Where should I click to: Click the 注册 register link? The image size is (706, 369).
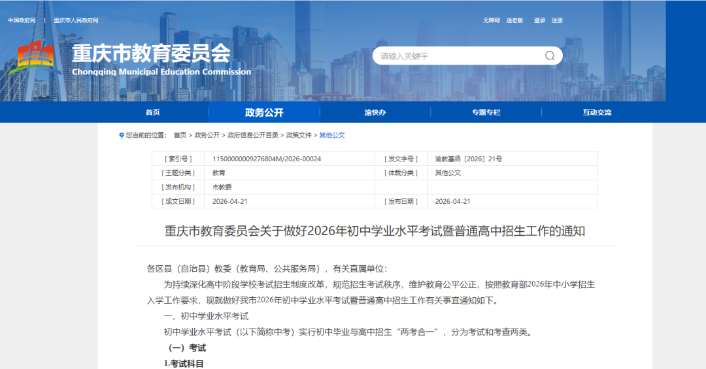(557, 20)
